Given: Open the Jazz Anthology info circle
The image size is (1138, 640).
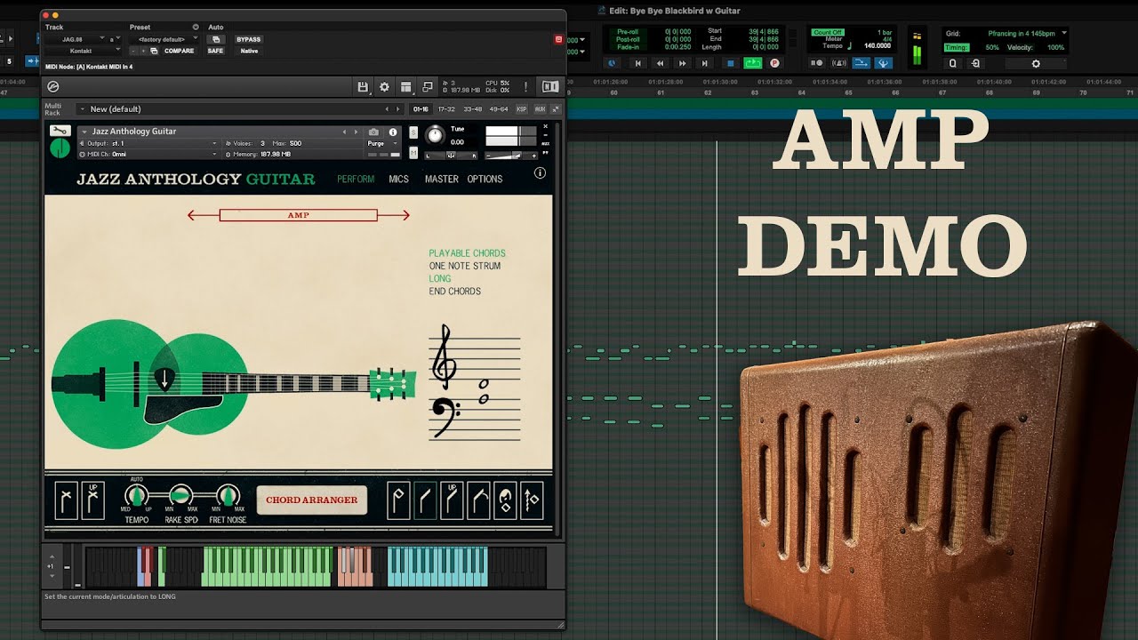Looking at the screenshot, I should pyautogui.click(x=540, y=173).
